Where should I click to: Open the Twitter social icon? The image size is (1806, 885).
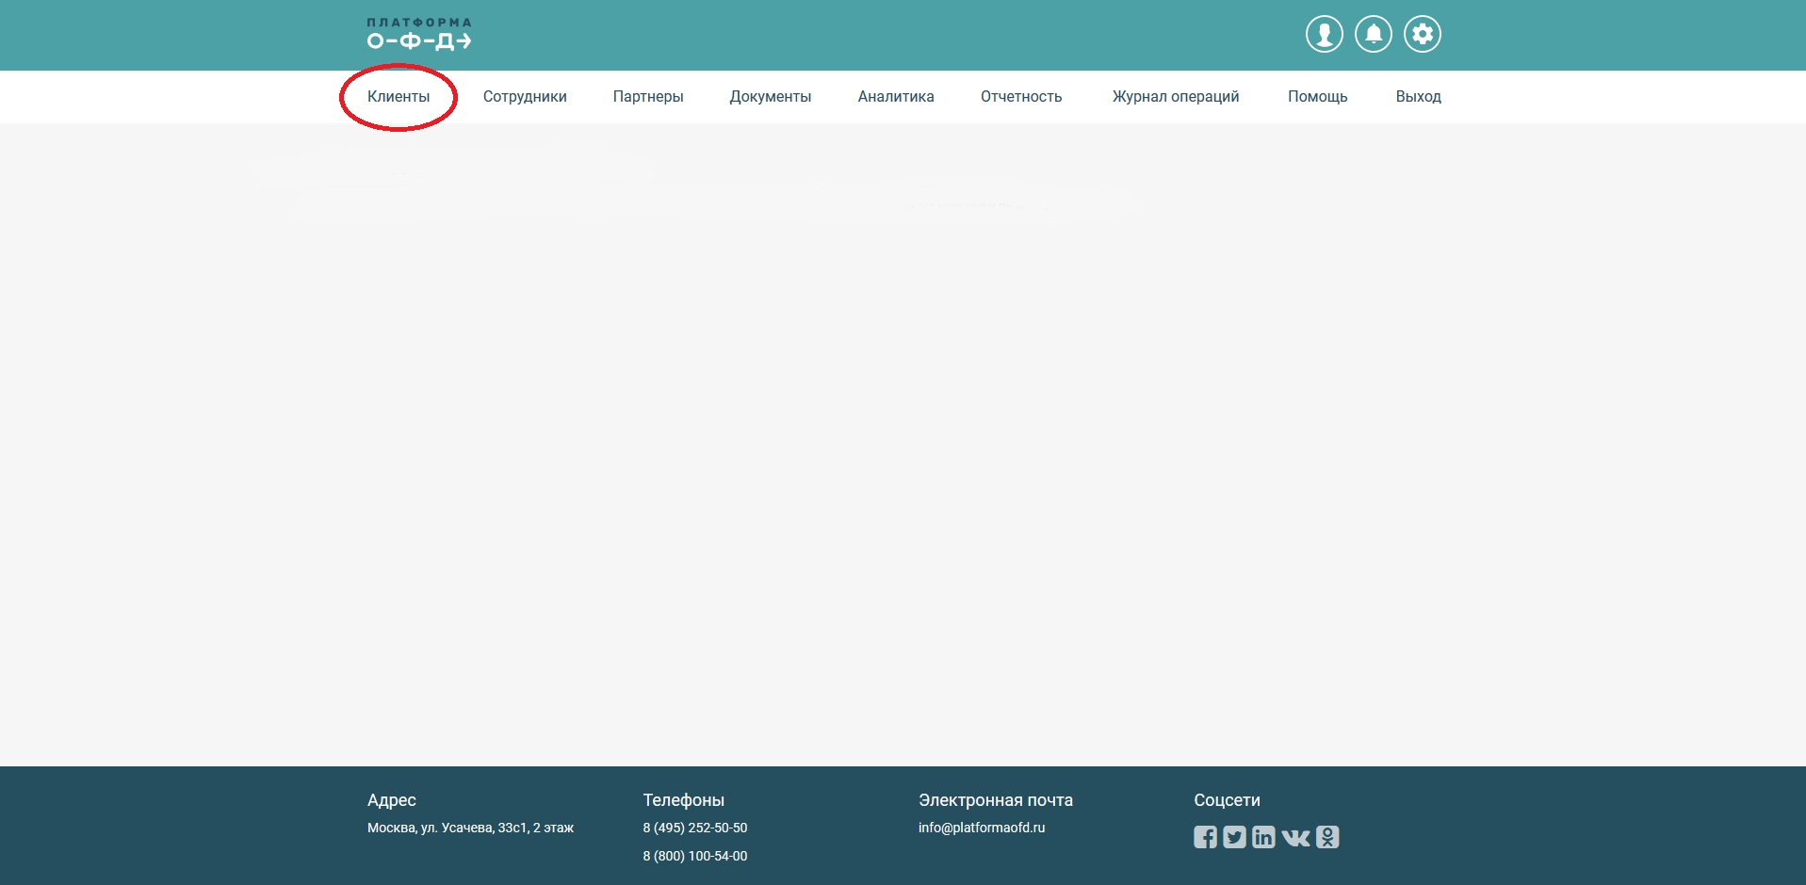coord(1234,837)
